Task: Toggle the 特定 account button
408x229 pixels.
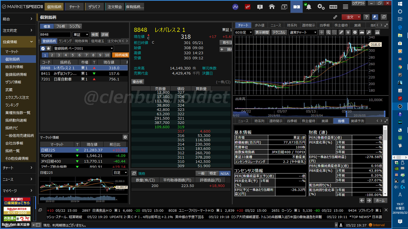Action: point(213,173)
